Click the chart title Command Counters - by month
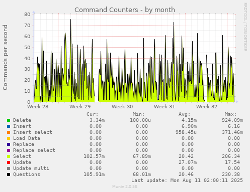Viewport: 250px width, 192px height. (125, 10)
